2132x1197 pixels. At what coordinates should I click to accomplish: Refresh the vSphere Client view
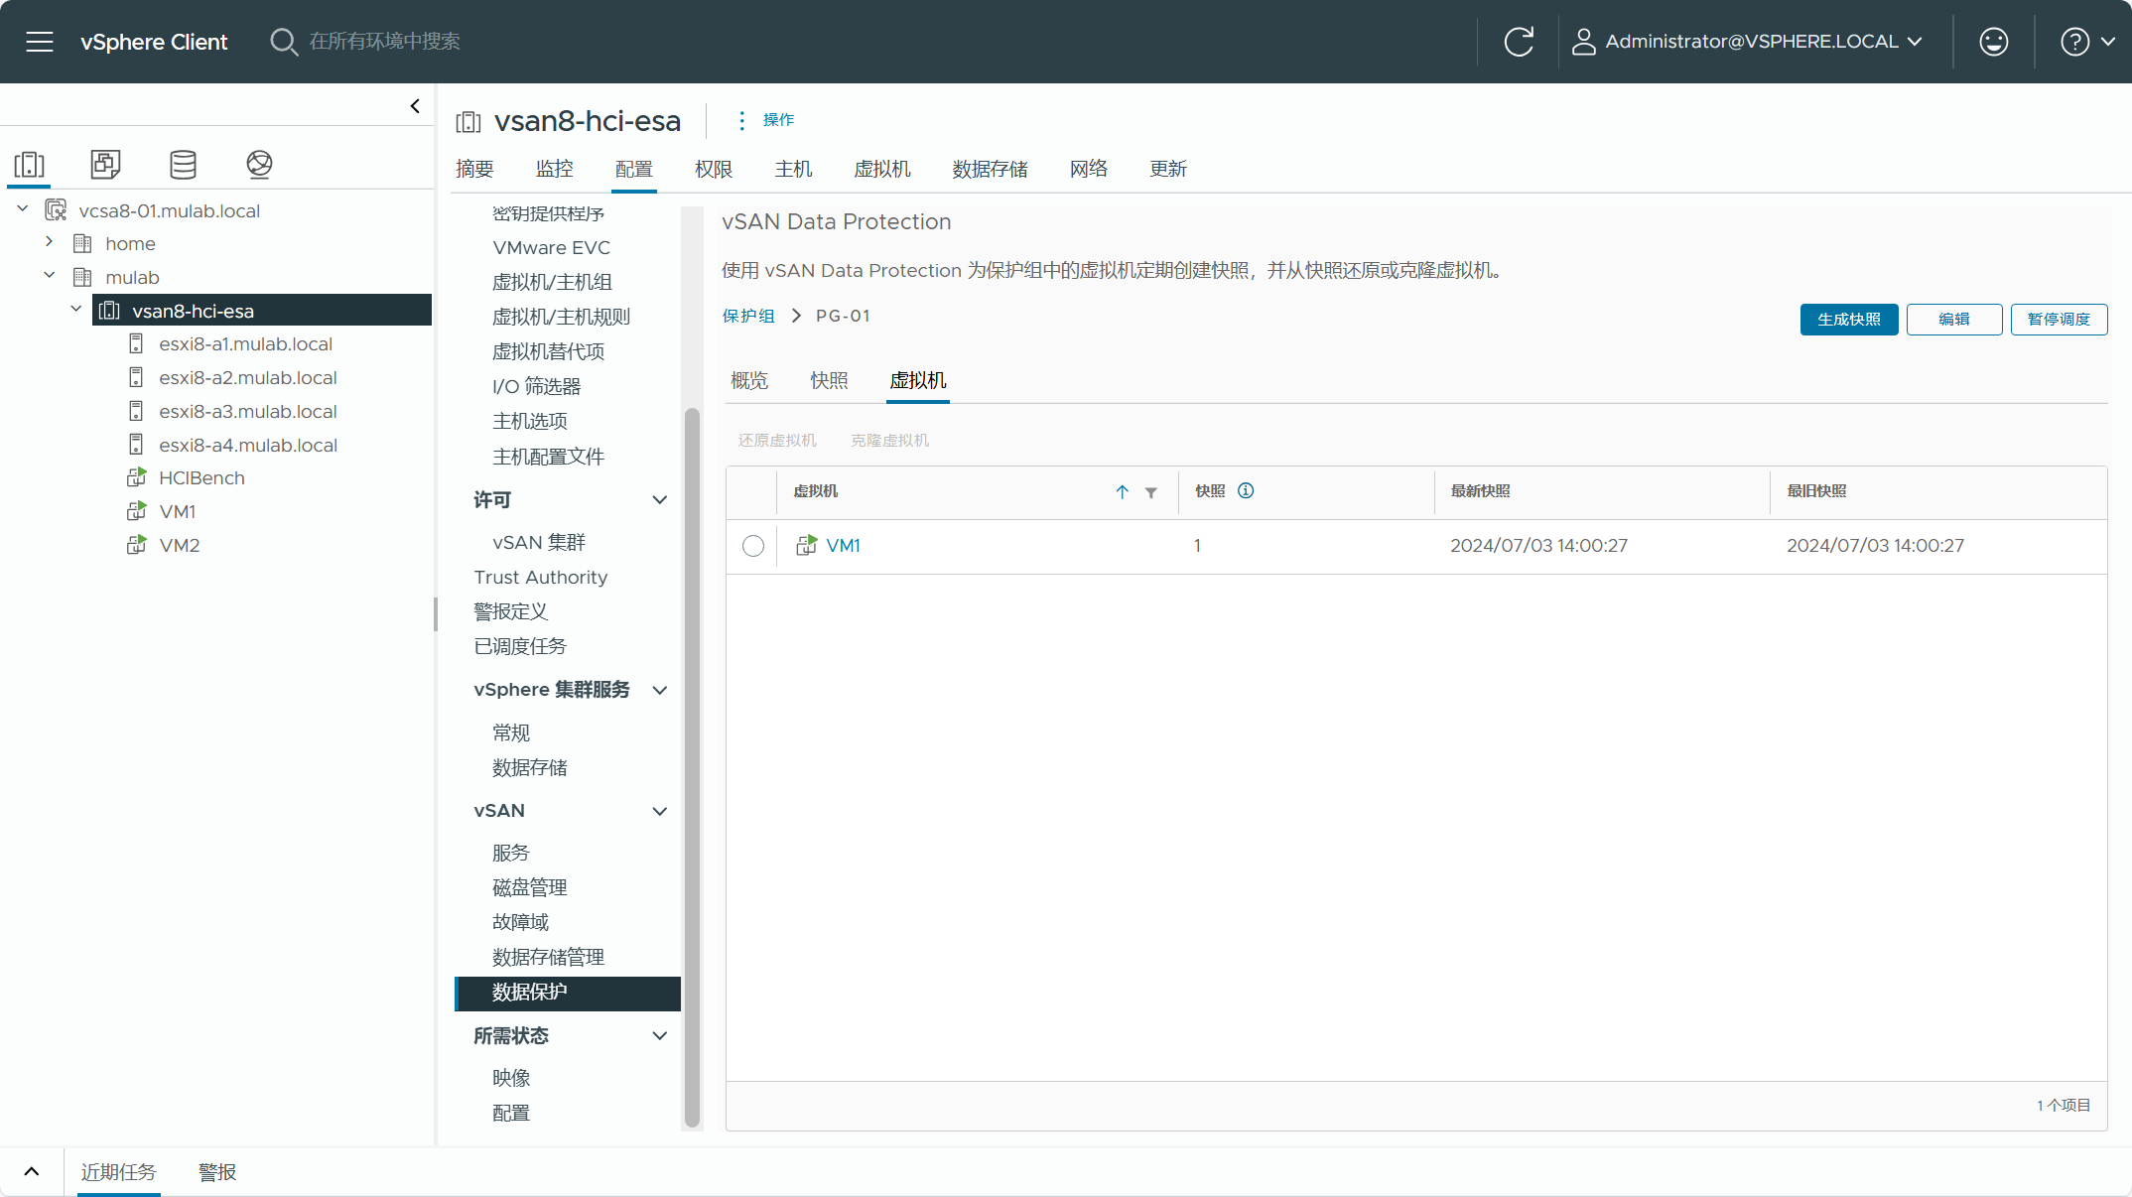click(x=1519, y=42)
